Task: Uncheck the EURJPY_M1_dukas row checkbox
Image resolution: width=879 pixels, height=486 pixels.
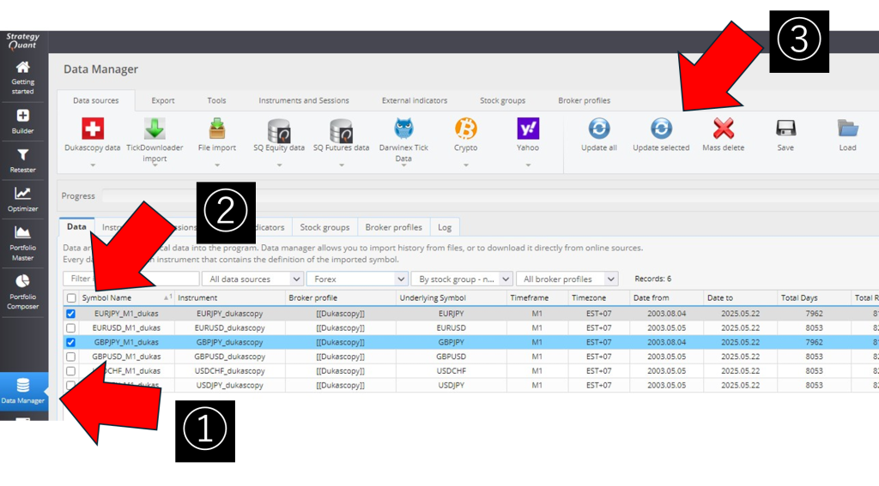Action: point(71,314)
